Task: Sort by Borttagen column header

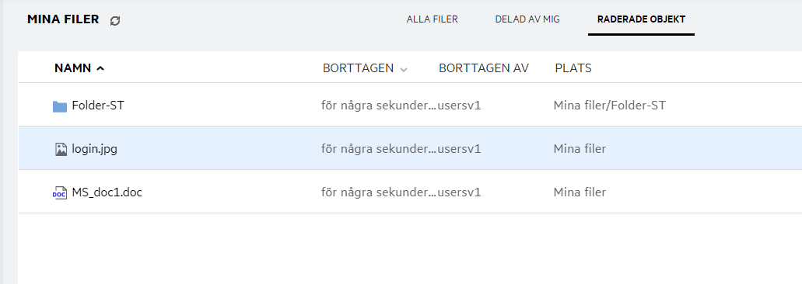Action: coord(358,68)
